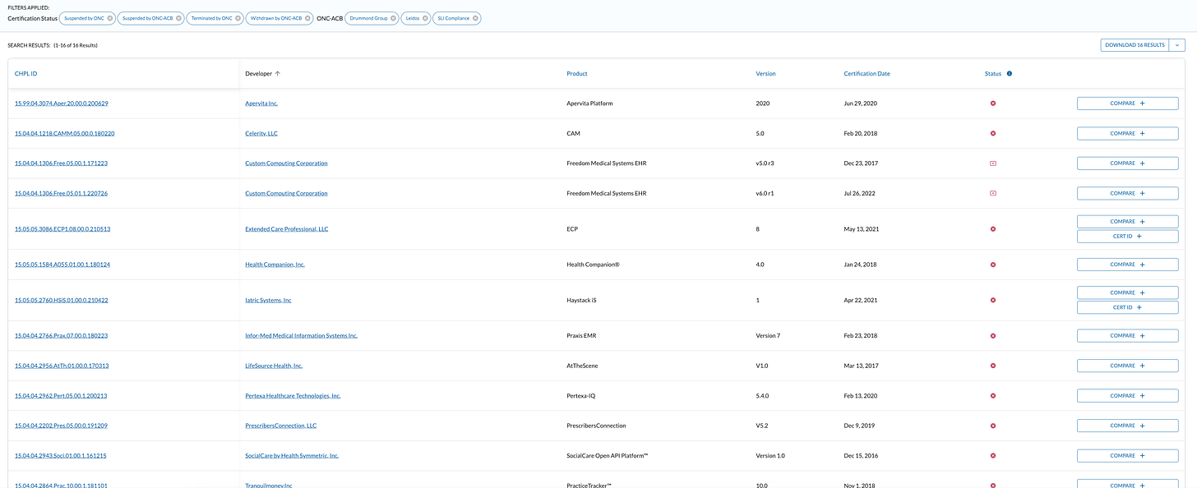This screenshot has height=488, width=1197.
Task: Open CHPL ID 15.99.04.3074.Aper.20.00.0.200629
Action: coord(62,104)
